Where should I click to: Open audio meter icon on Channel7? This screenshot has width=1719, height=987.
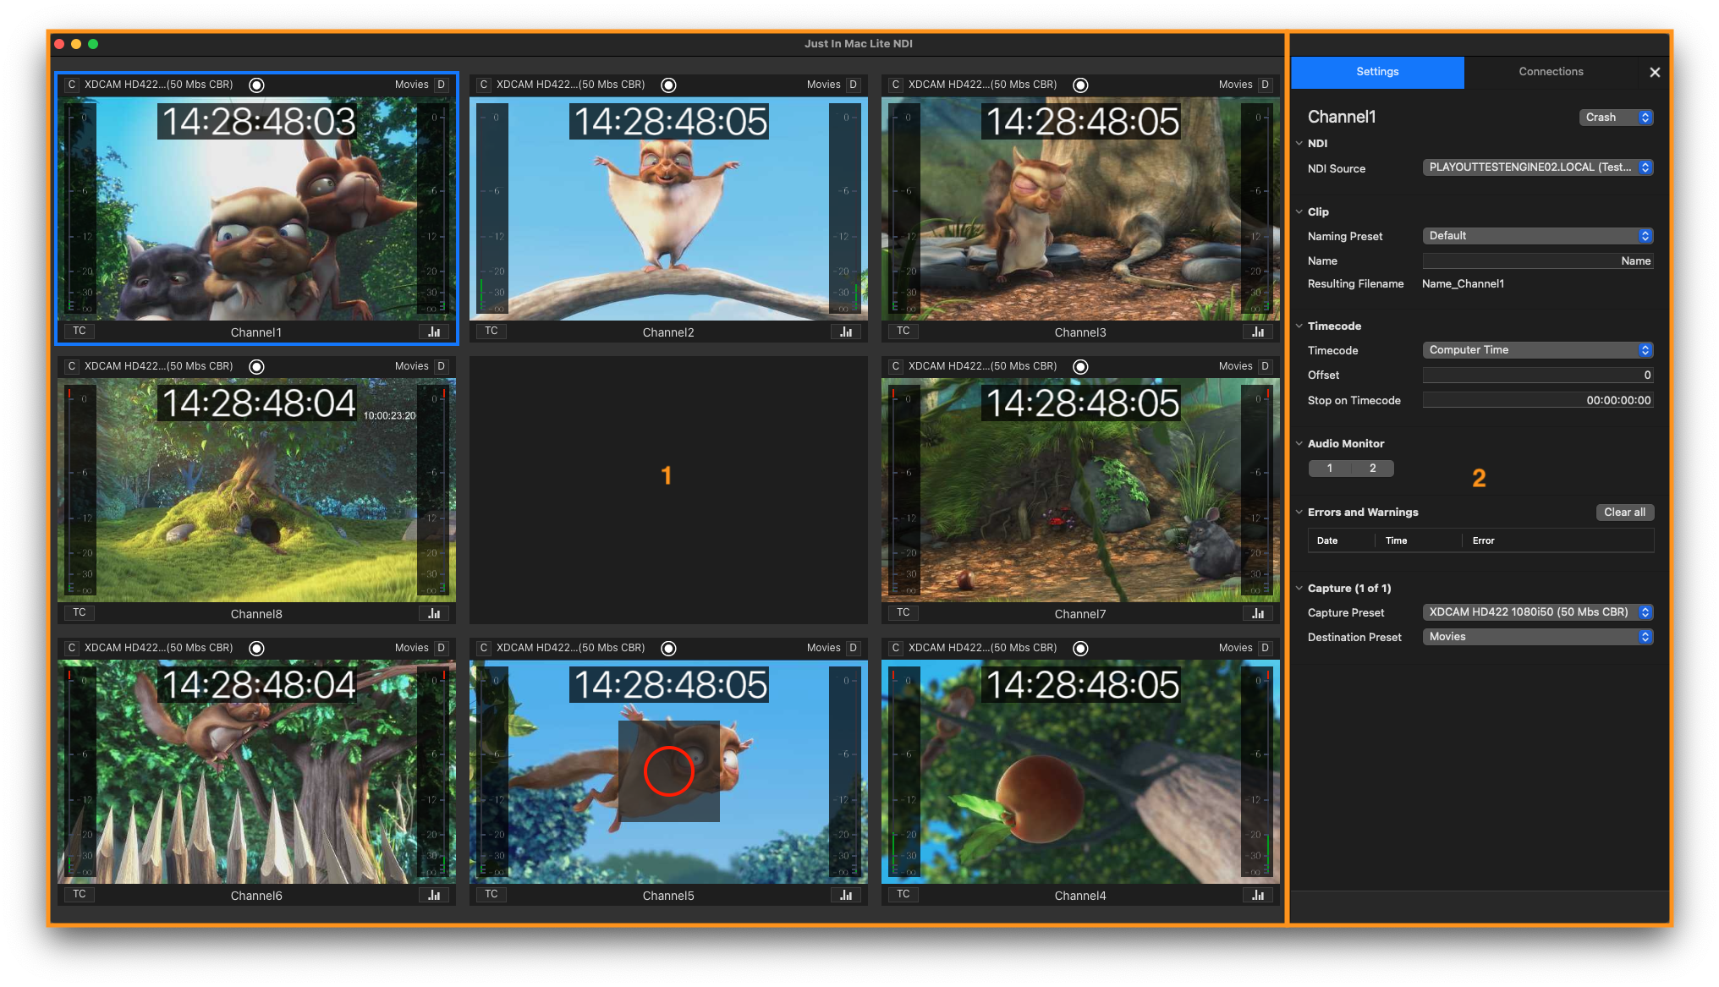click(x=1258, y=613)
